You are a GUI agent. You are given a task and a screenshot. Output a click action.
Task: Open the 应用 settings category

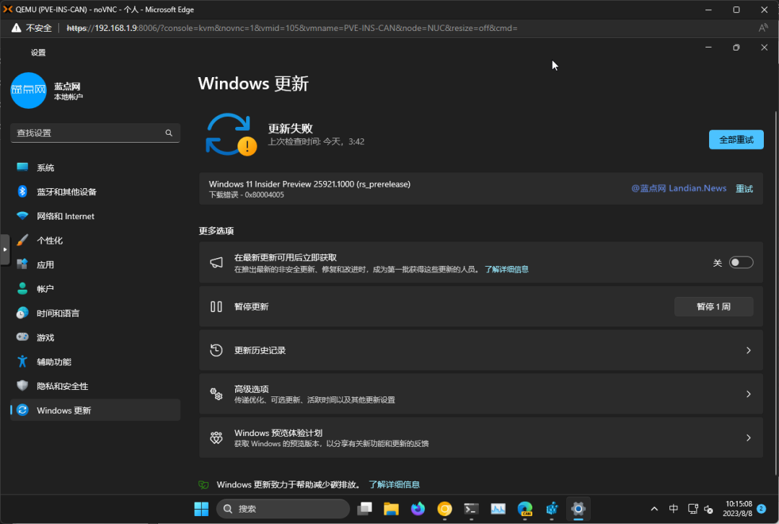[x=95, y=265]
